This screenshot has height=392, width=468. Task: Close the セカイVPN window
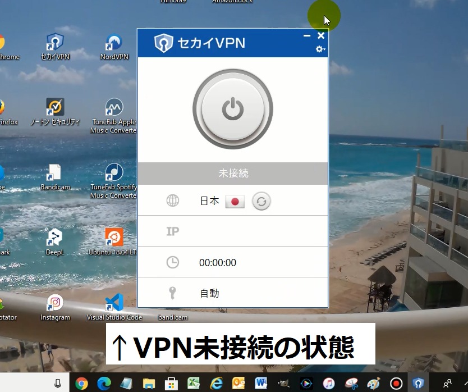[x=321, y=36]
